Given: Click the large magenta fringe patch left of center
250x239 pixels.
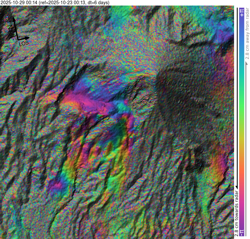Looking at the screenshot, I should [x=81, y=101].
